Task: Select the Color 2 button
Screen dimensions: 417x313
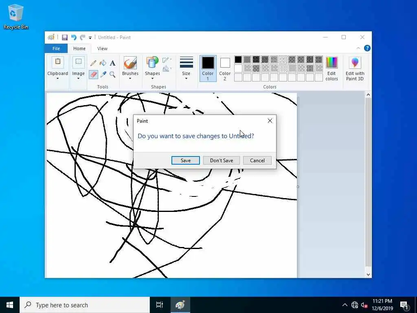Action: pos(225,68)
